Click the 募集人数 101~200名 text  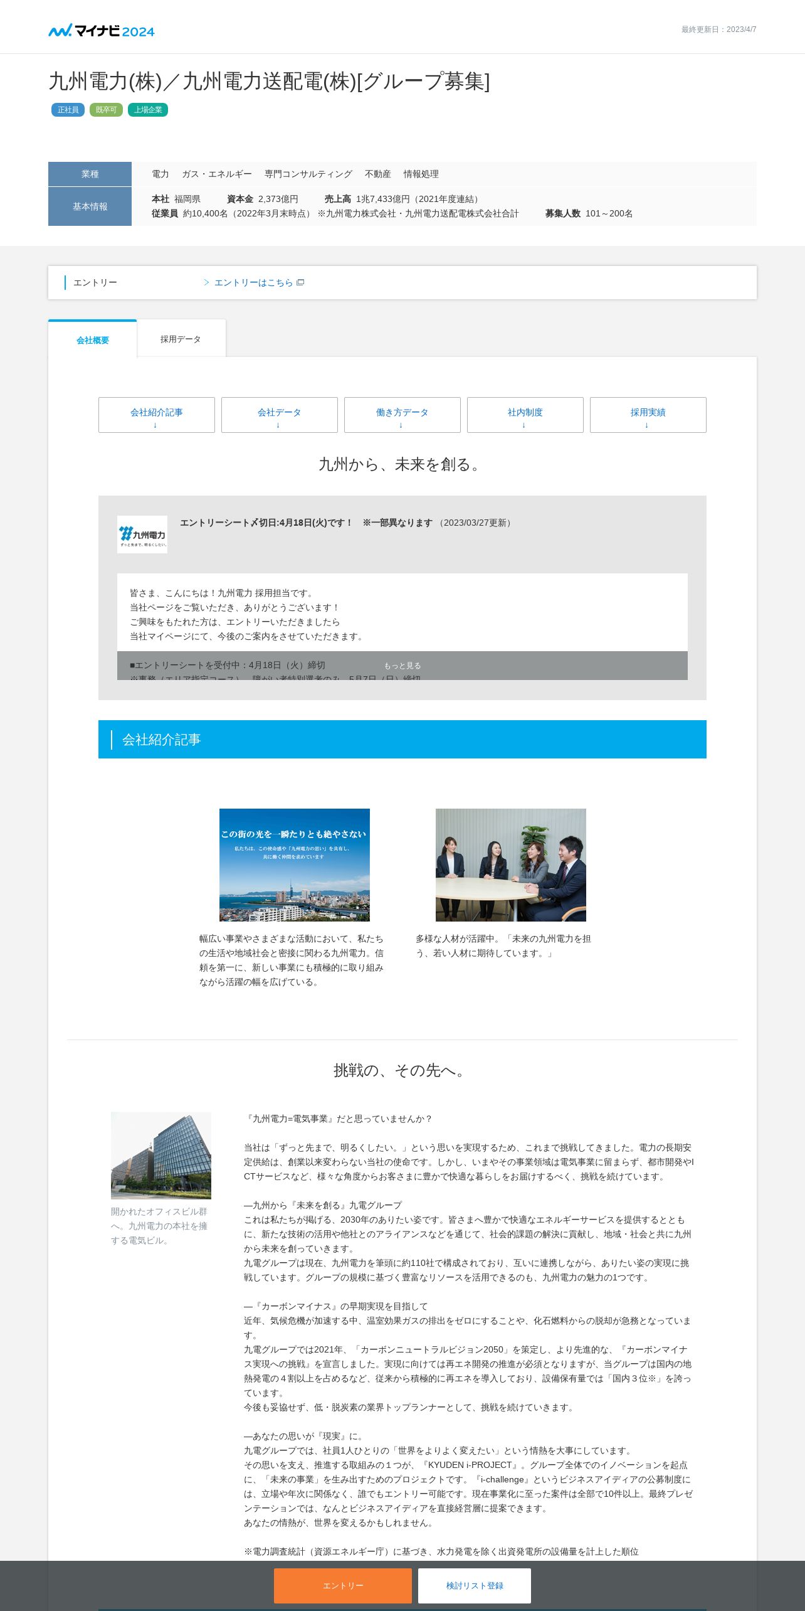589,213
